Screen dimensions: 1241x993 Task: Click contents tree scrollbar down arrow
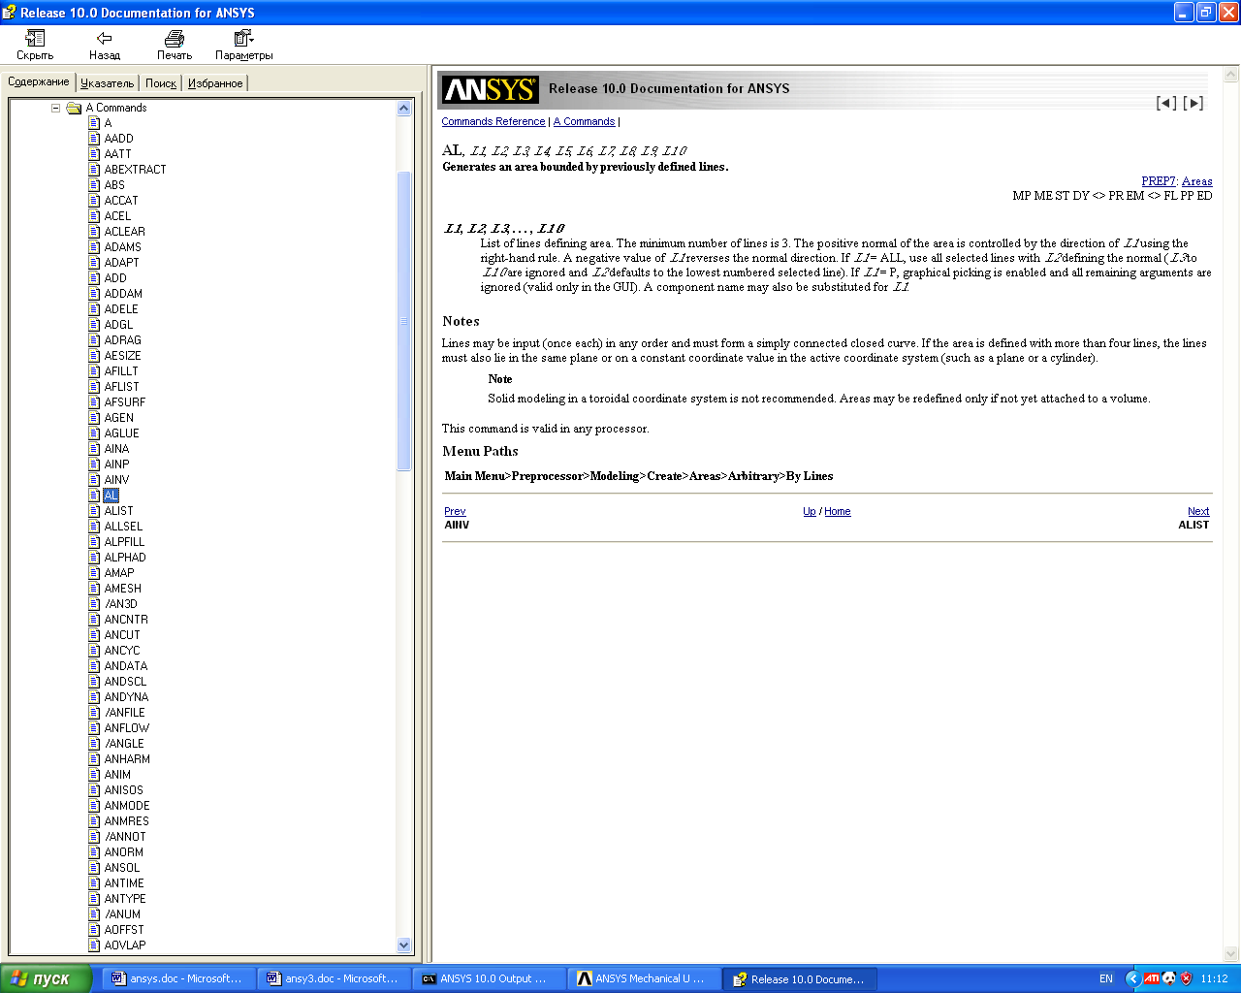point(404,945)
